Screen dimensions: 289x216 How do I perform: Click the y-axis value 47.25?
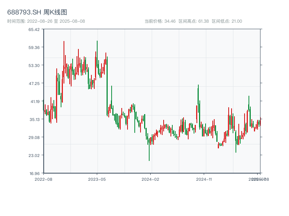pos(34,84)
